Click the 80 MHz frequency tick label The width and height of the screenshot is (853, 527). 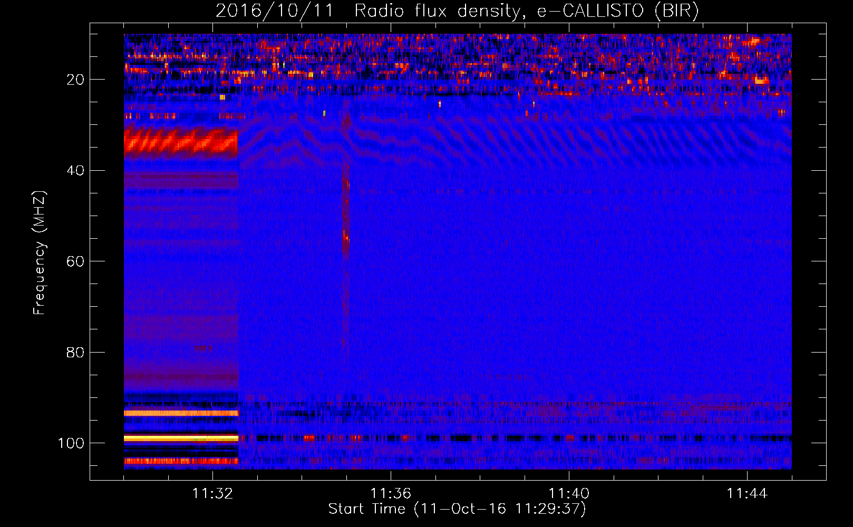pos(75,352)
